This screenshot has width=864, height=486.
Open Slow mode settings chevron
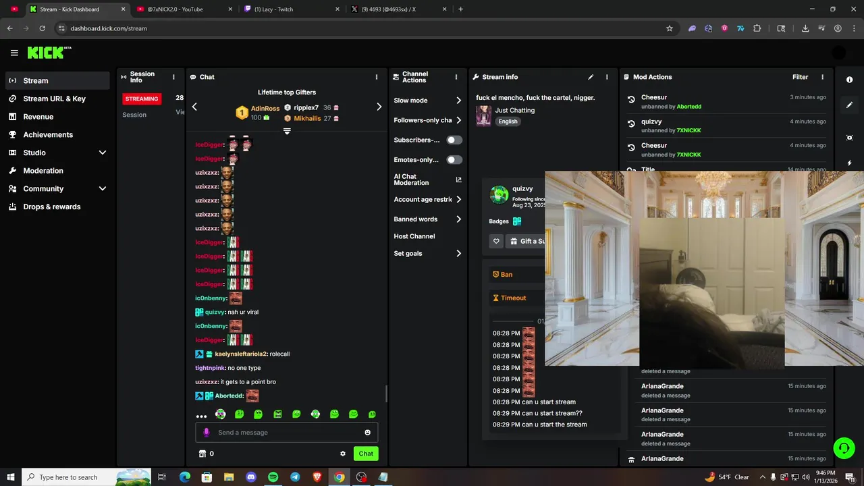[458, 101]
